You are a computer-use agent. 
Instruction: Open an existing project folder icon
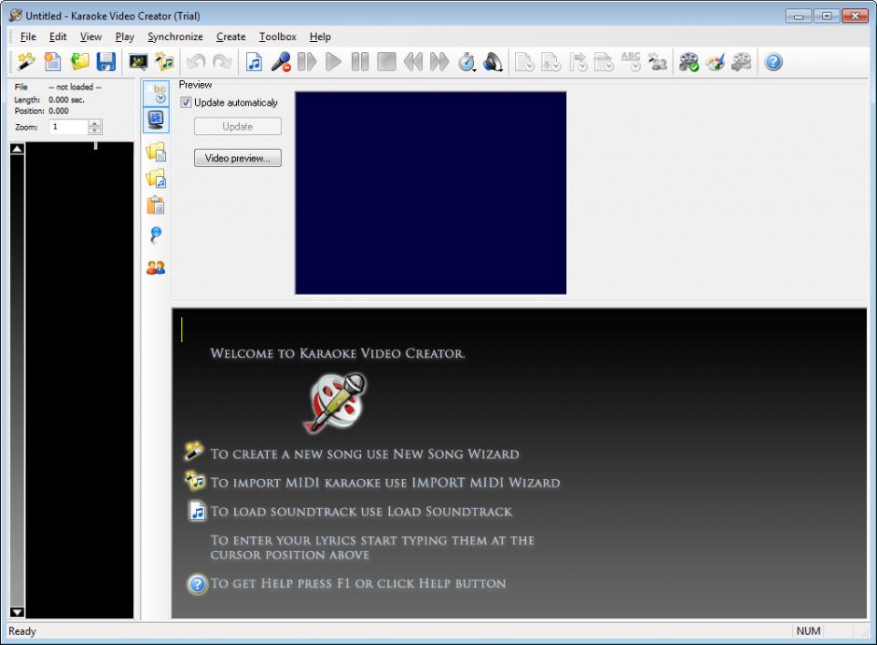(79, 62)
